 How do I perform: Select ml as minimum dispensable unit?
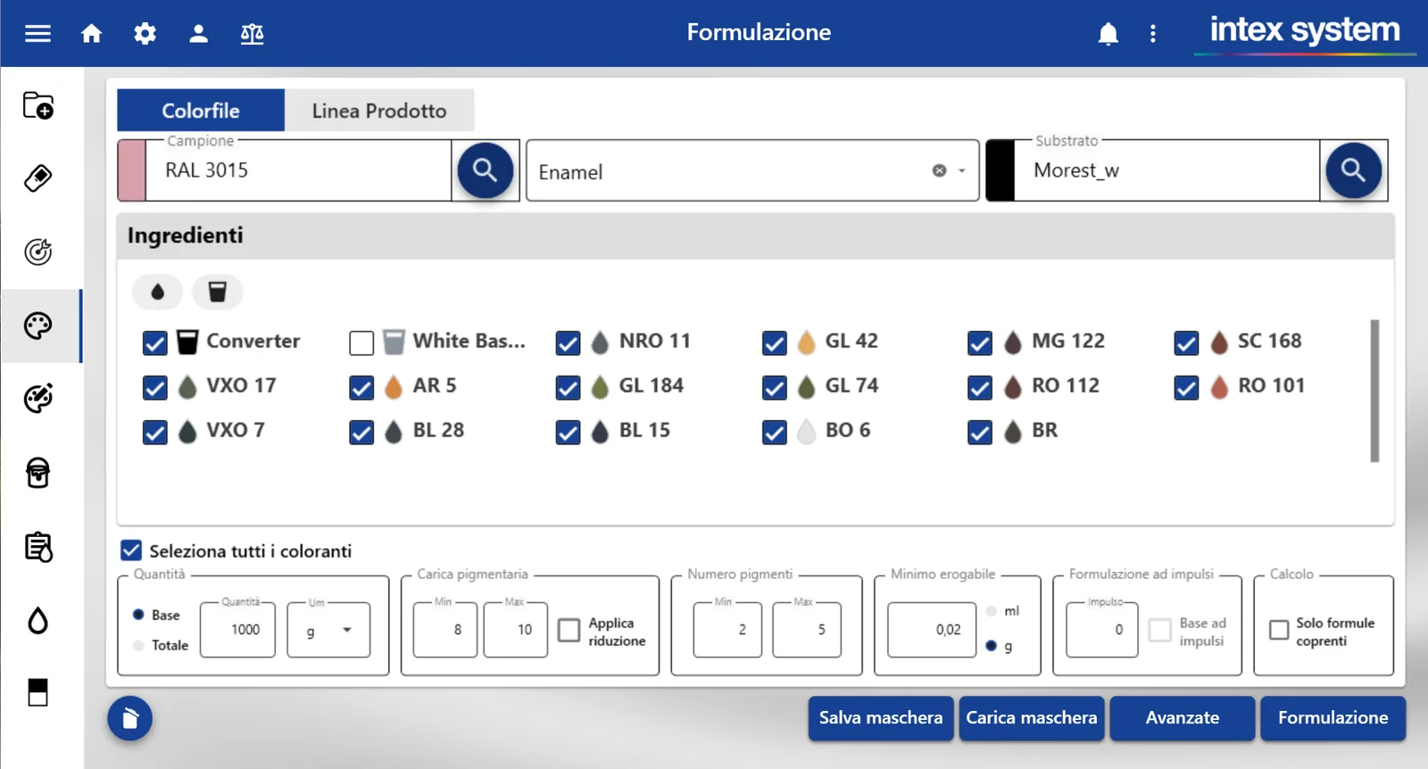[x=992, y=611]
